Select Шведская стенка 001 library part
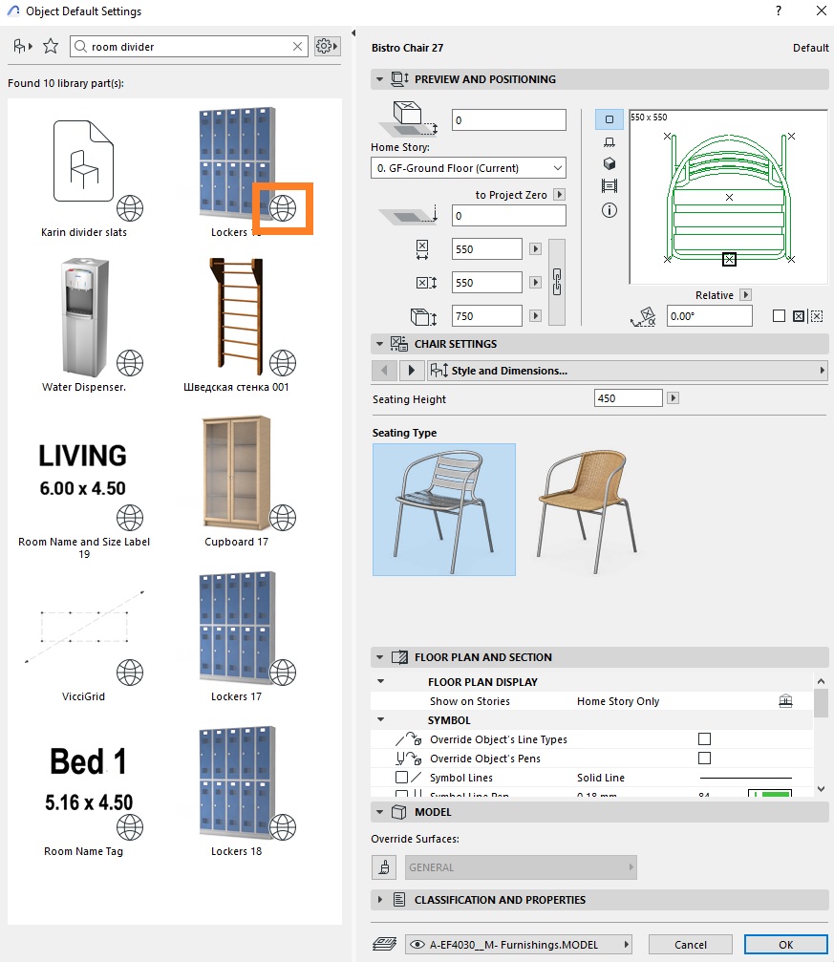 (x=236, y=327)
